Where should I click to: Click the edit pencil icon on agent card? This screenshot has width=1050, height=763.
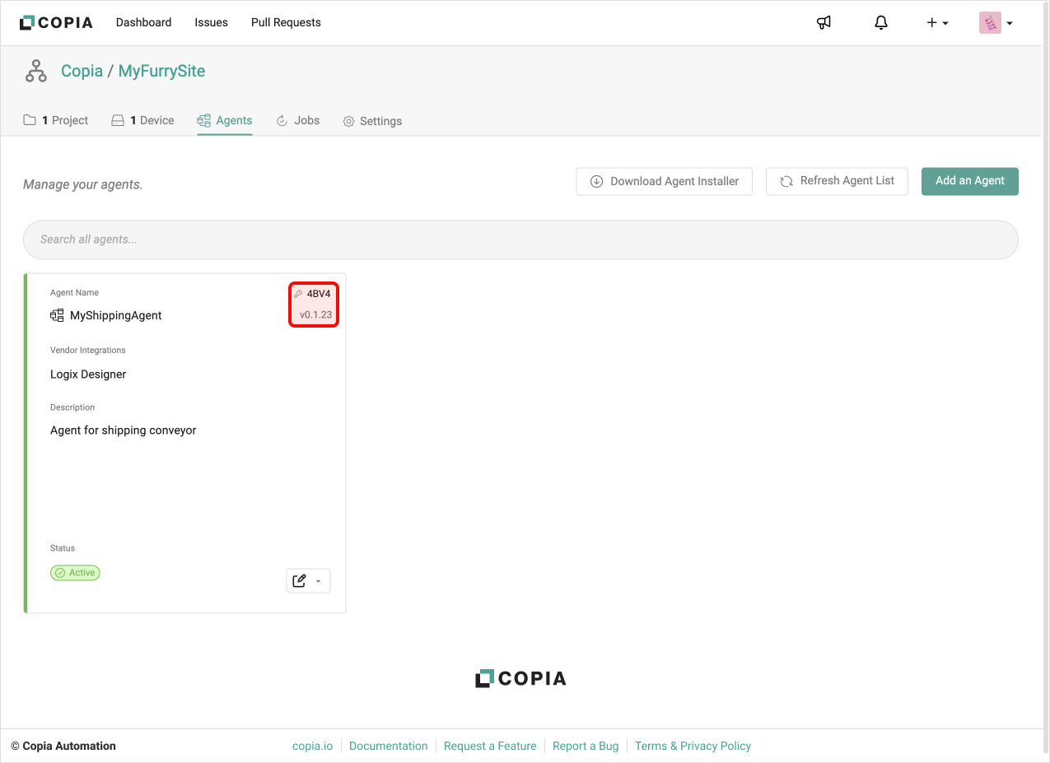tap(300, 581)
